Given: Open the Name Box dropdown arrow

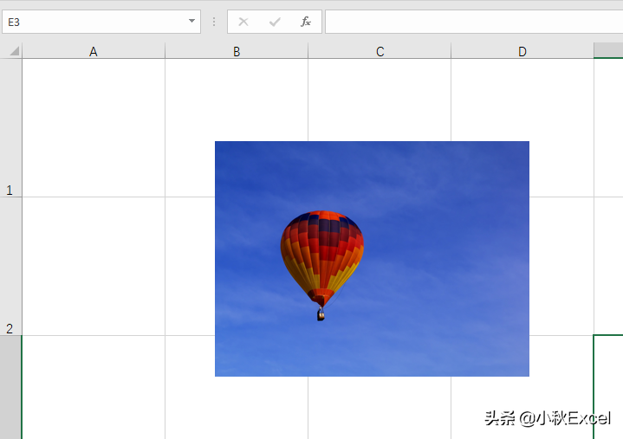Looking at the screenshot, I should [x=191, y=22].
